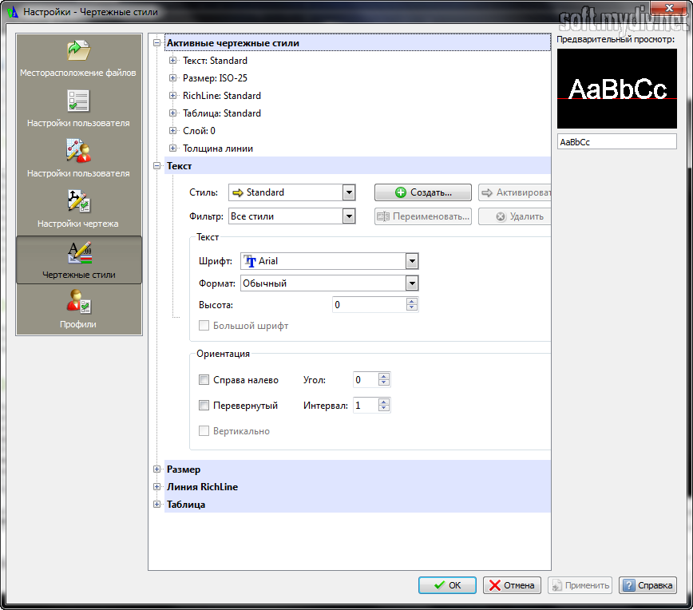This screenshot has height=610, width=693.
Task: Open the Месторасположение файлов folder icon
Action: (x=79, y=50)
